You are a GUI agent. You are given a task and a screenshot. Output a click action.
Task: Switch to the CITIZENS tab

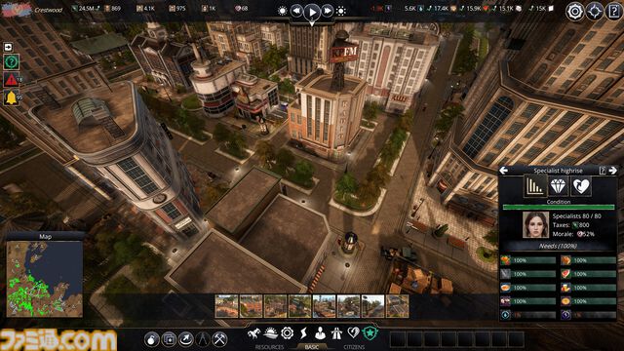[354, 347]
